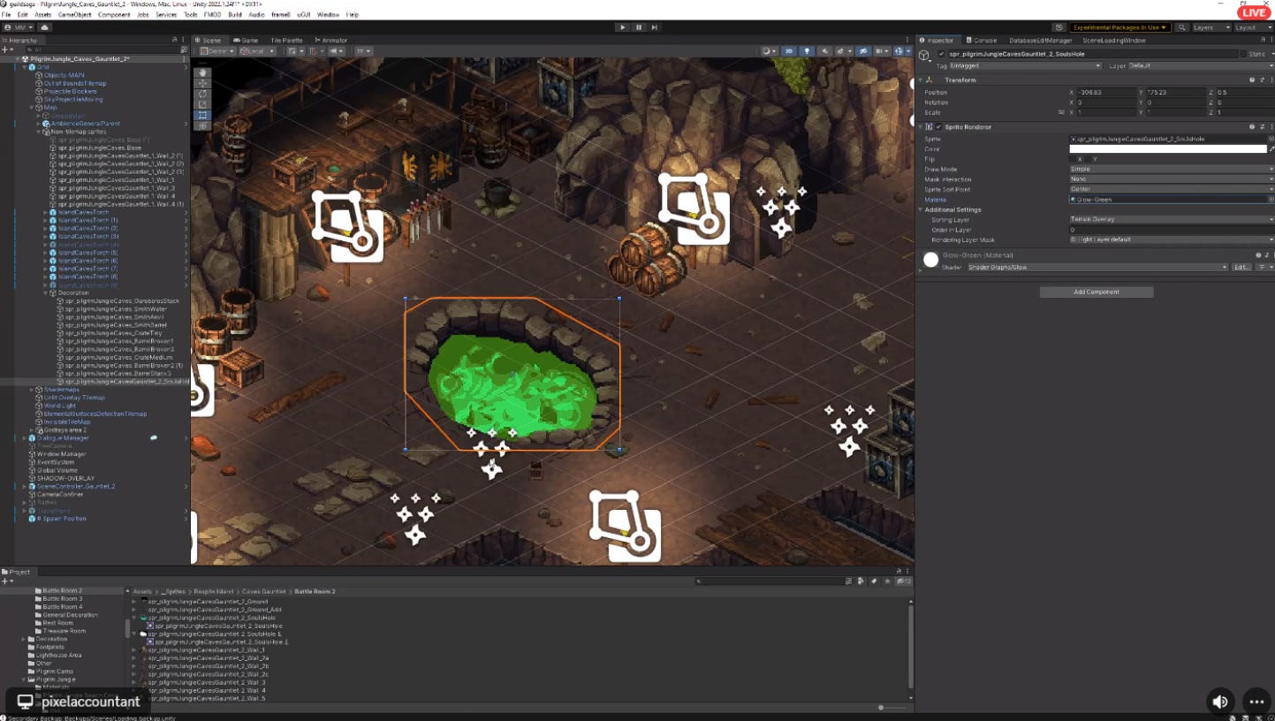Mute the stream volume speaker icon
Viewport: 1275px width, 721px height.
pyautogui.click(x=1220, y=702)
